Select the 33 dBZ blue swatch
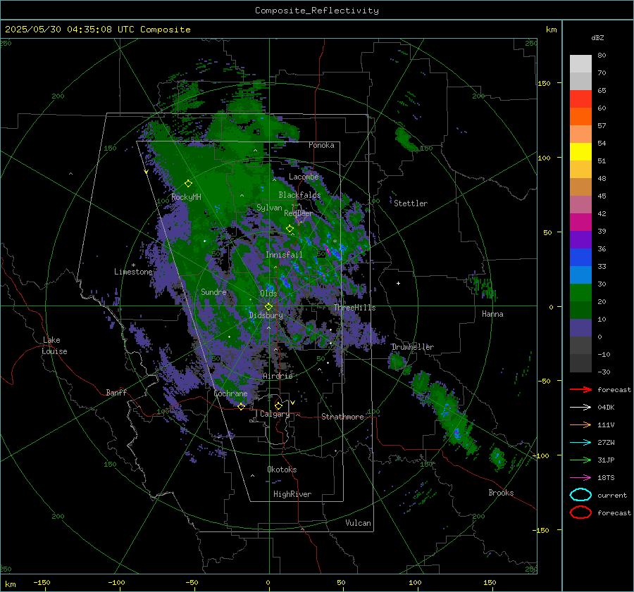The height and width of the screenshot is (592, 634). [580, 257]
